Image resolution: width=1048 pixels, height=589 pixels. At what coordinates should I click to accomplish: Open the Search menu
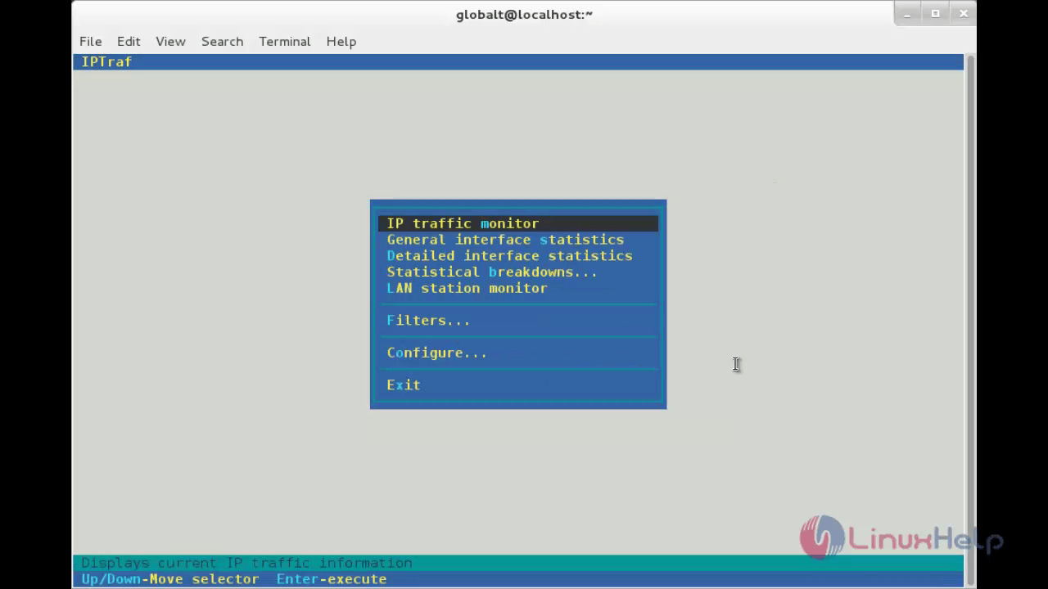[x=222, y=41]
